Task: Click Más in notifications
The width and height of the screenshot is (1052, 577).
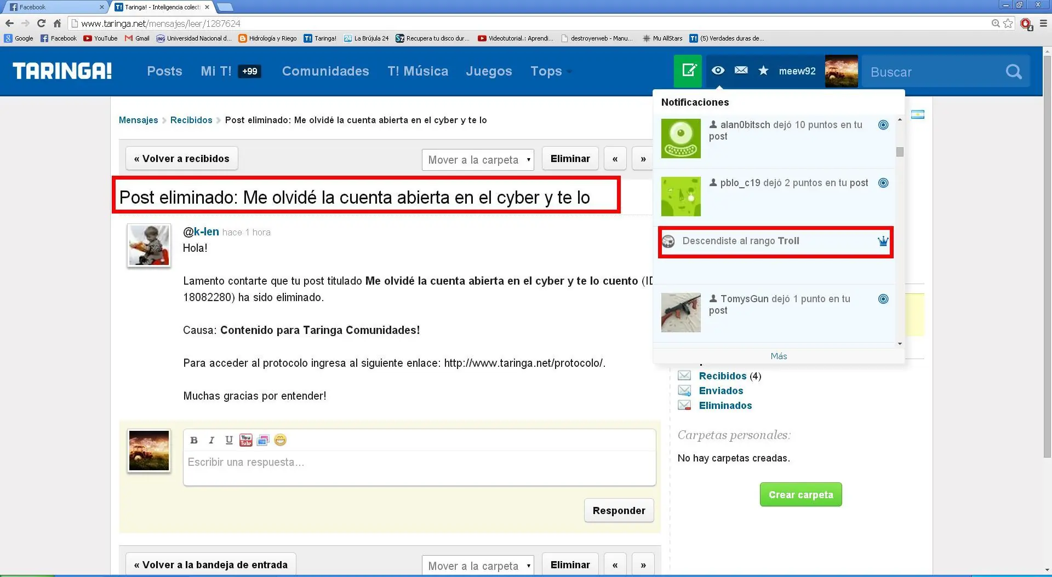Action: click(779, 356)
